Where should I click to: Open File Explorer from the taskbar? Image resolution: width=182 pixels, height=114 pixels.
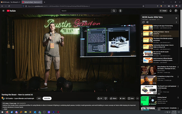click(x=26, y=112)
